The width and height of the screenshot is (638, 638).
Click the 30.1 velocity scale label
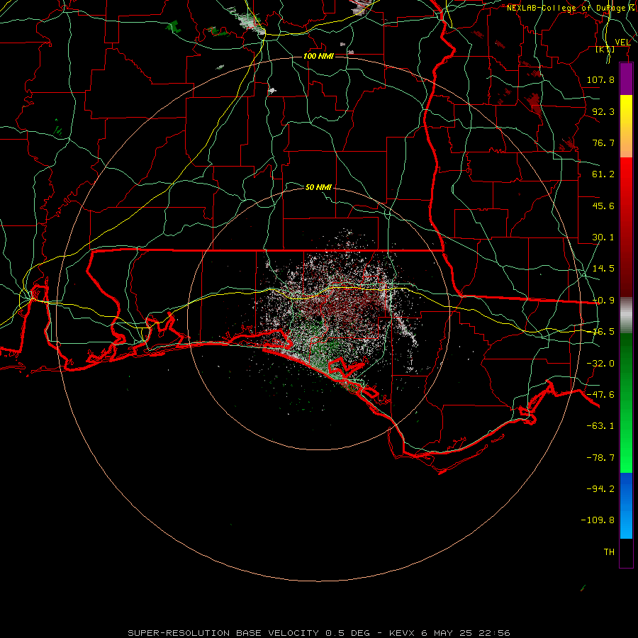[x=603, y=237]
